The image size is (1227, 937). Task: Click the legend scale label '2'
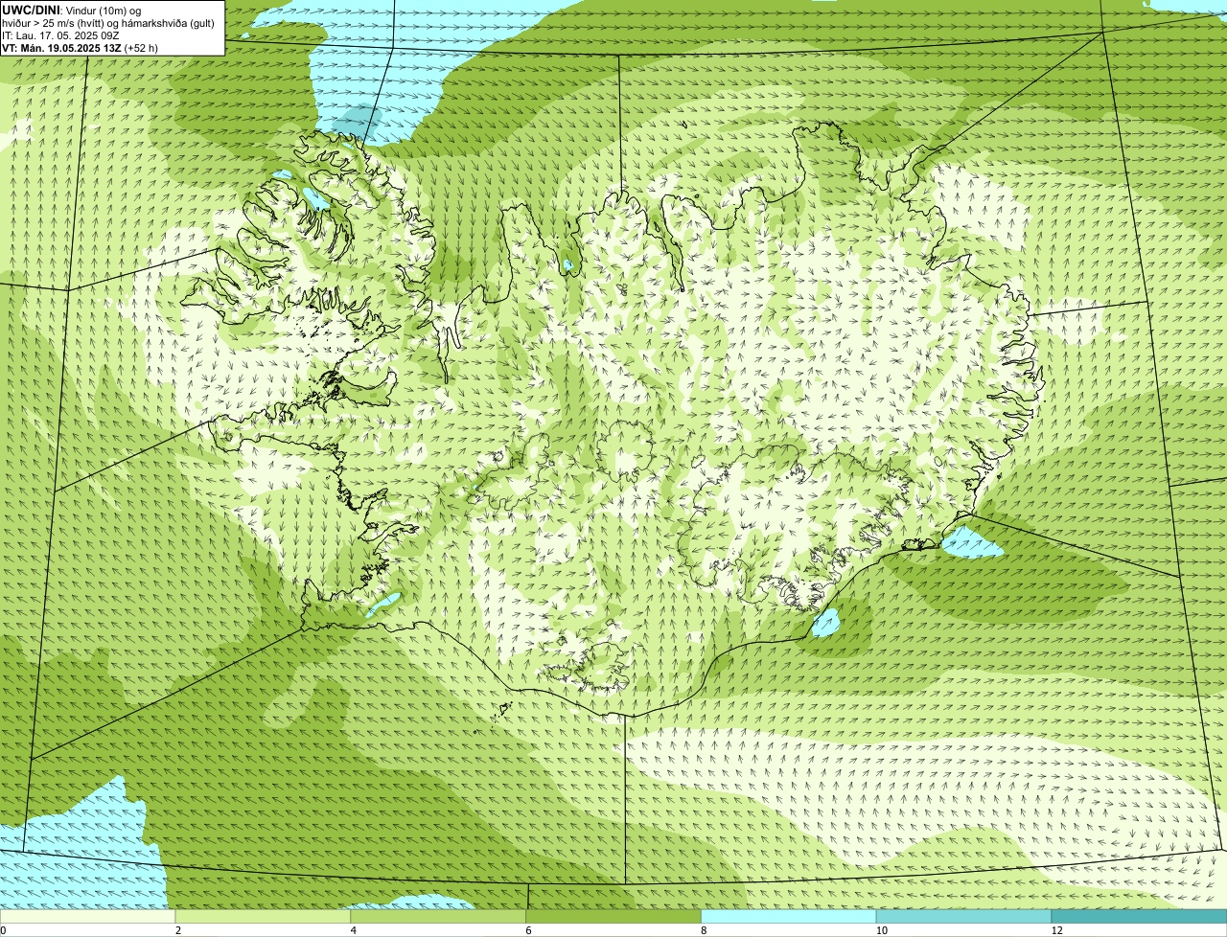[178, 930]
